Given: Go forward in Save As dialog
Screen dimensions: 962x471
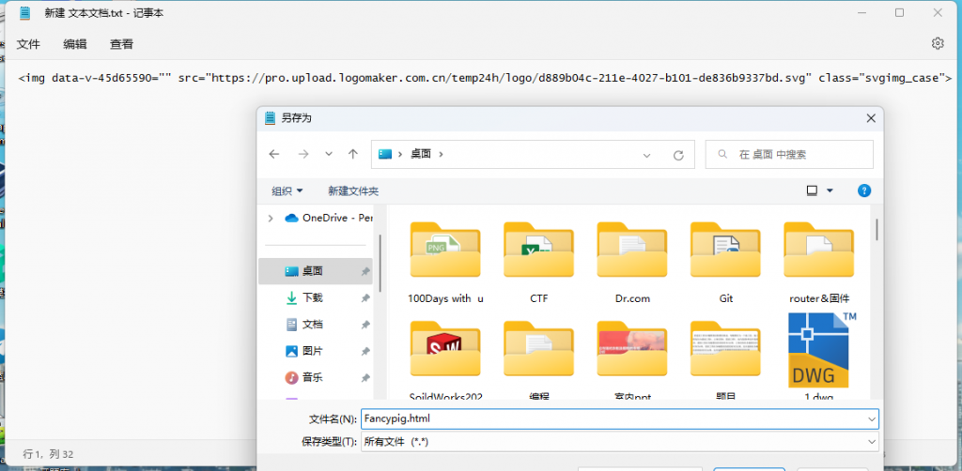Looking at the screenshot, I should click(x=303, y=155).
